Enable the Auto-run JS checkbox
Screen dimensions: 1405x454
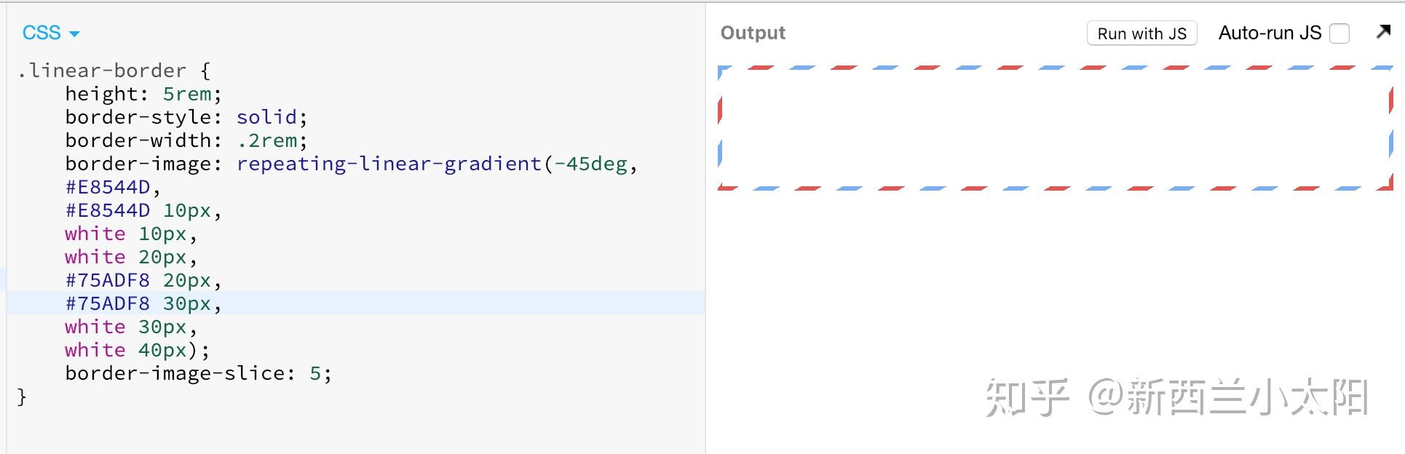[1339, 33]
